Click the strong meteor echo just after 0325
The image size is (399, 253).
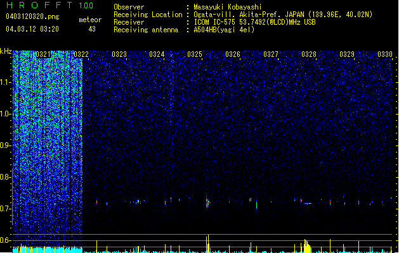[207, 202]
